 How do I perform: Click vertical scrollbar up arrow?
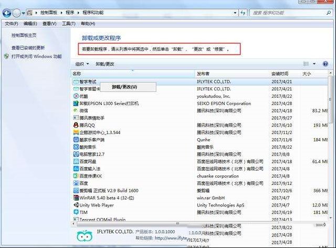(330, 74)
